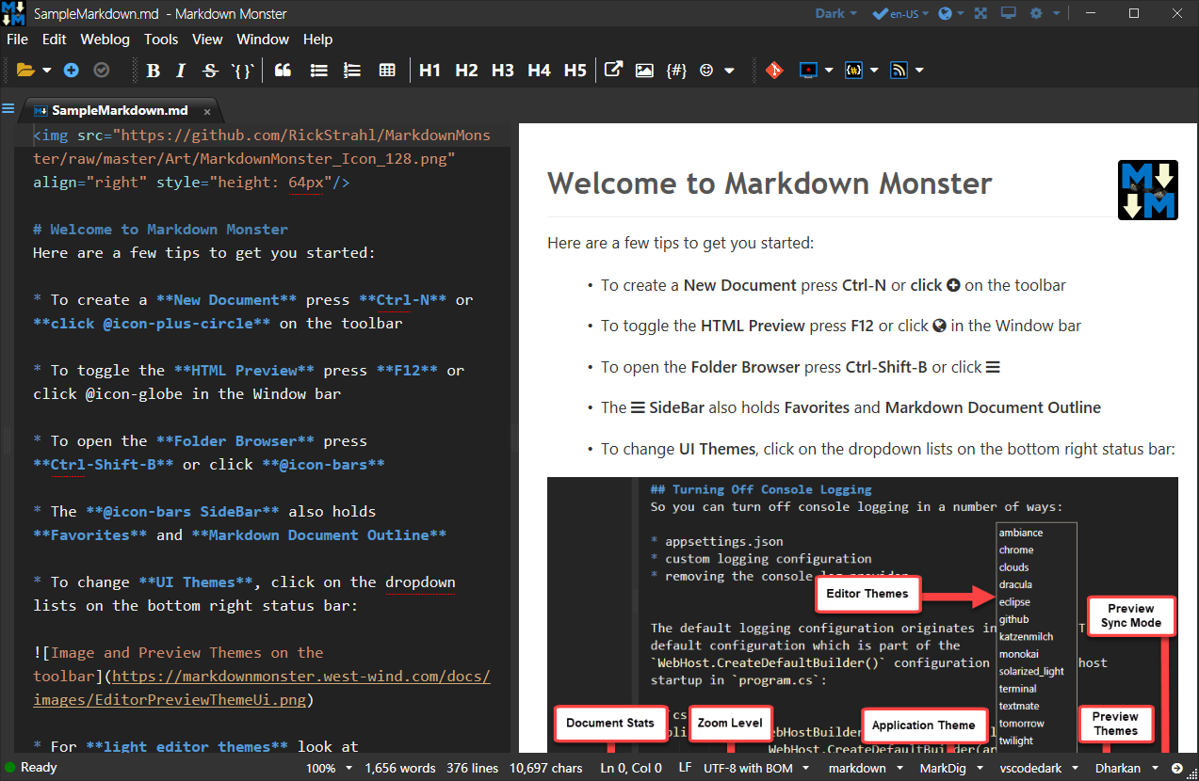
Task: Open the Weblog menu
Action: (x=105, y=40)
